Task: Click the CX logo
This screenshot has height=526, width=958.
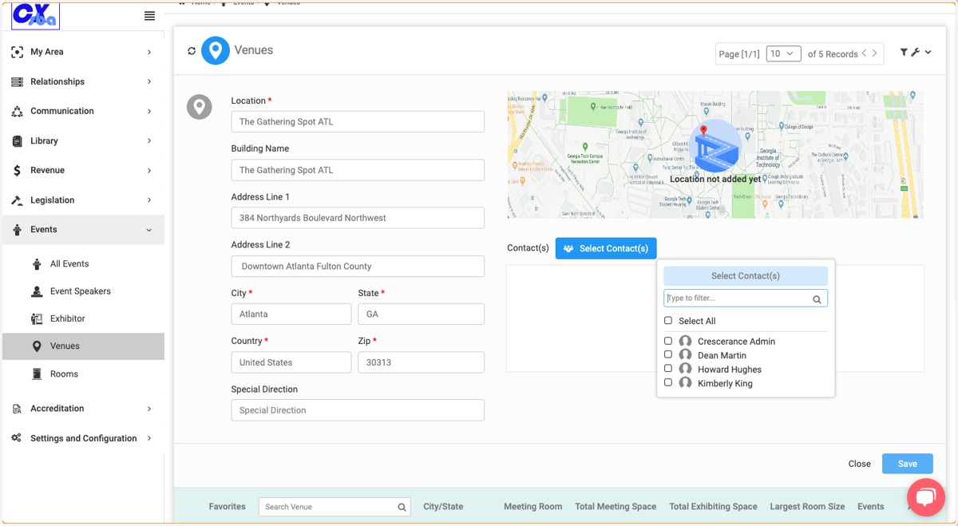Action: 35,16
